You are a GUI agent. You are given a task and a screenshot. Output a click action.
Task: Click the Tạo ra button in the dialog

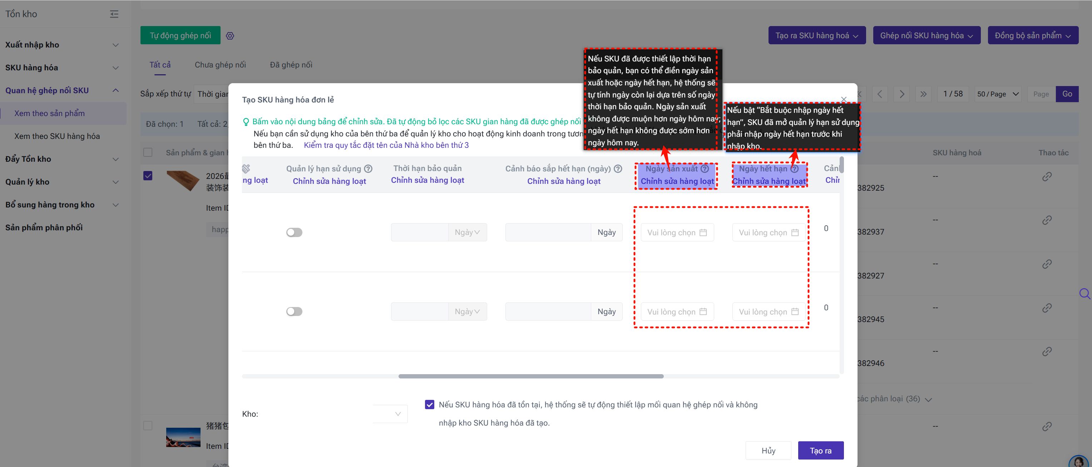click(x=820, y=451)
